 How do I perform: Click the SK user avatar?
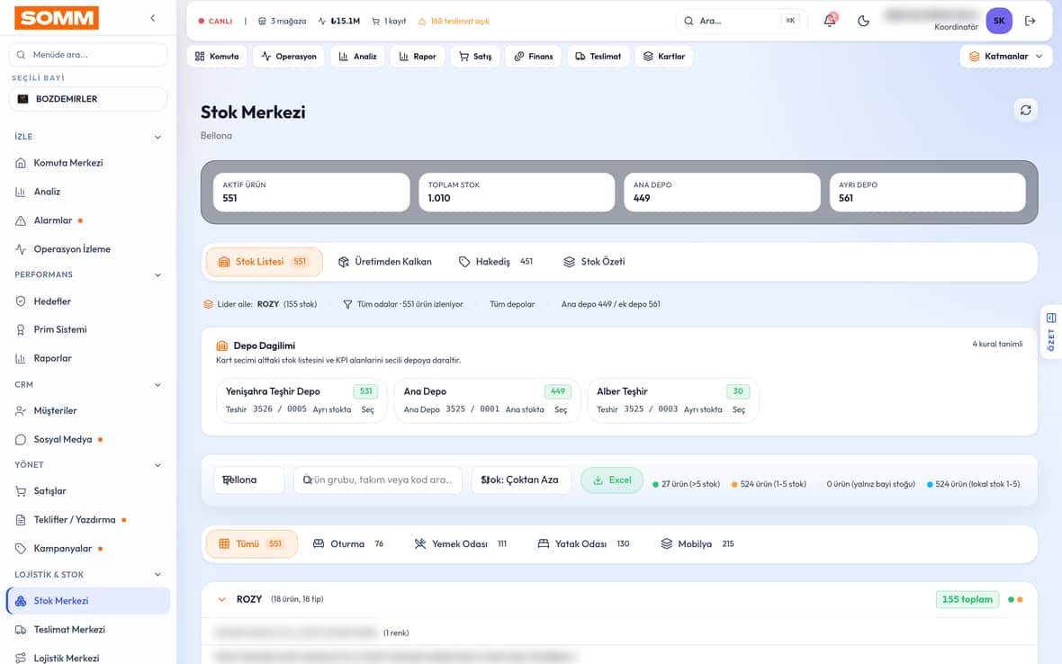point(999,21)
